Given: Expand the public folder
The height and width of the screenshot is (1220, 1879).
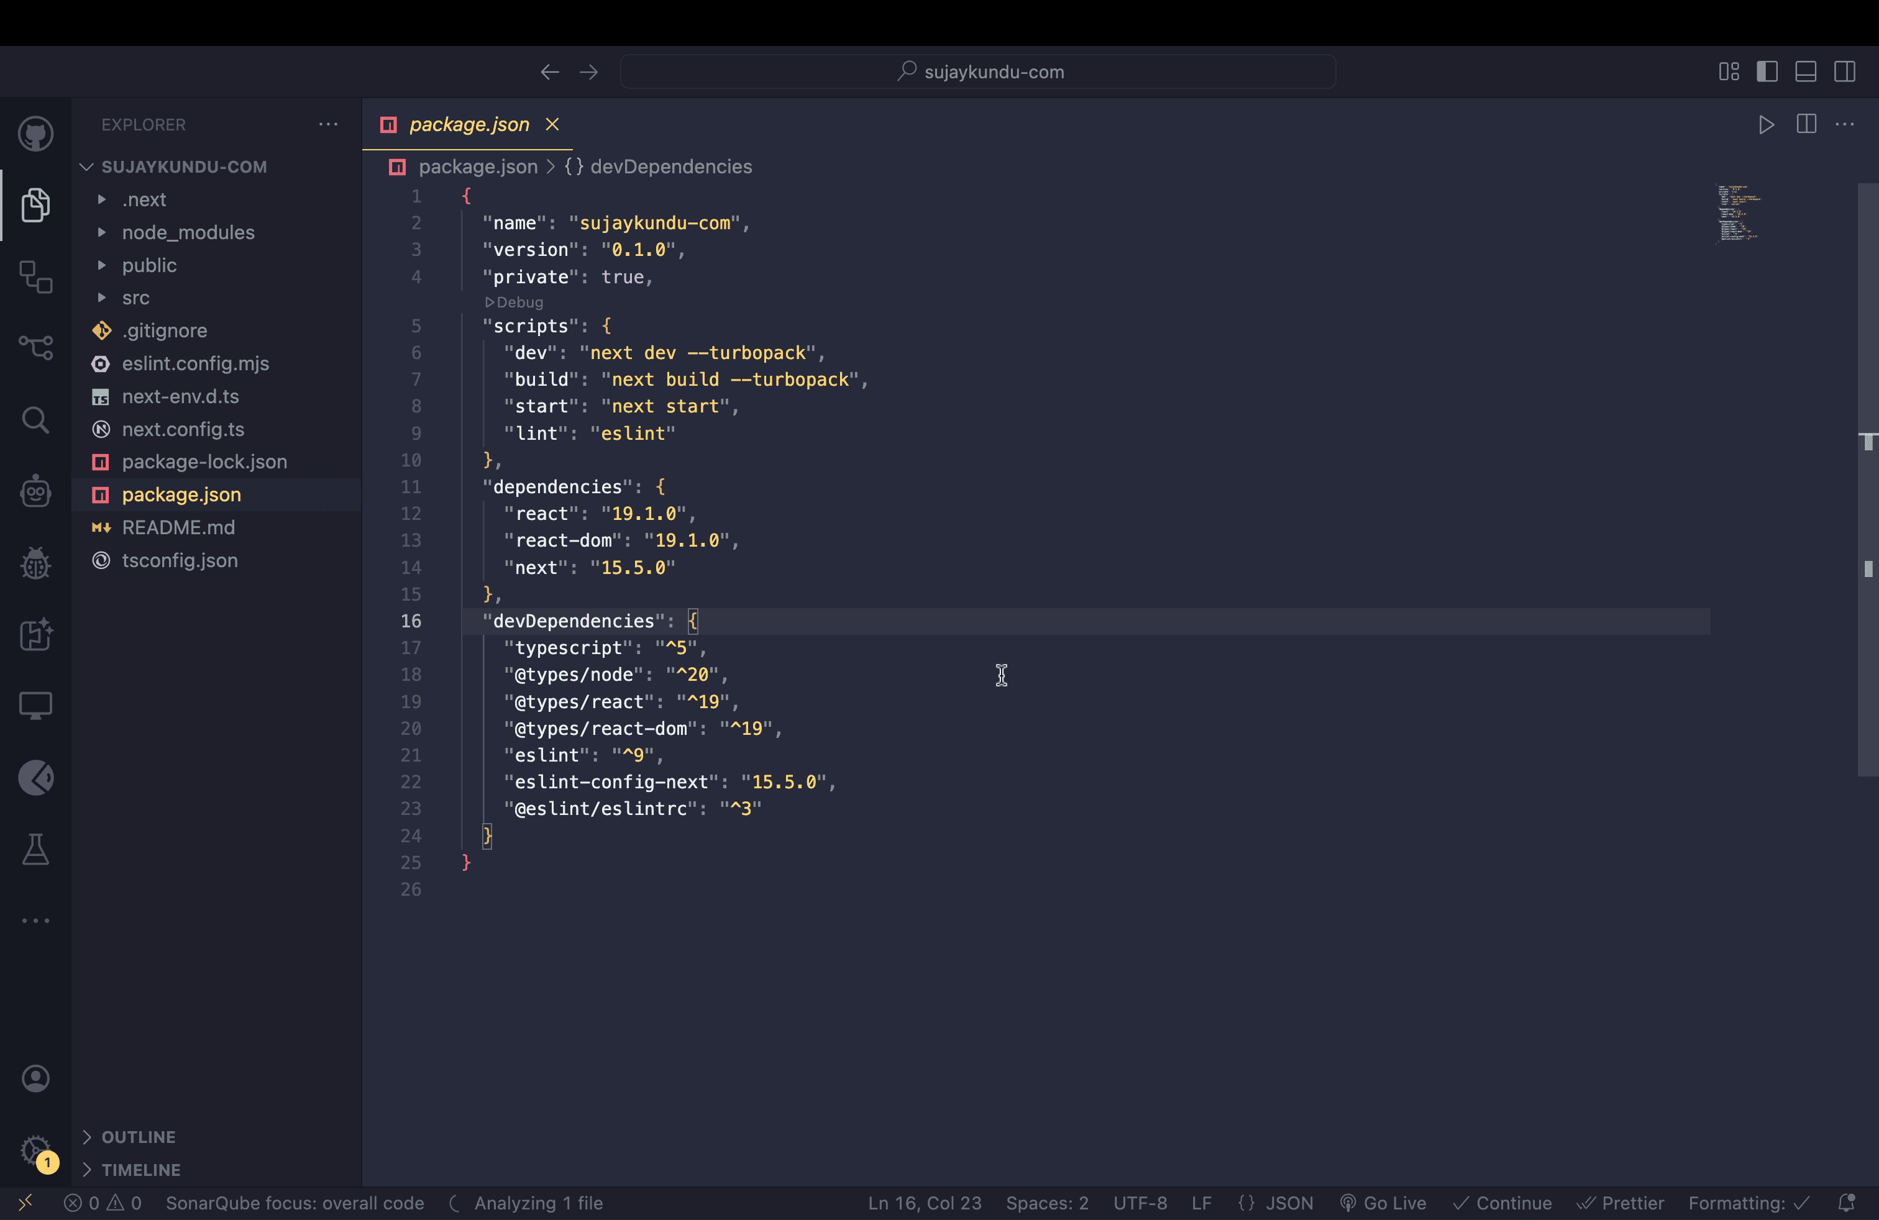Looking at the screenshot, I should (149, 265).
